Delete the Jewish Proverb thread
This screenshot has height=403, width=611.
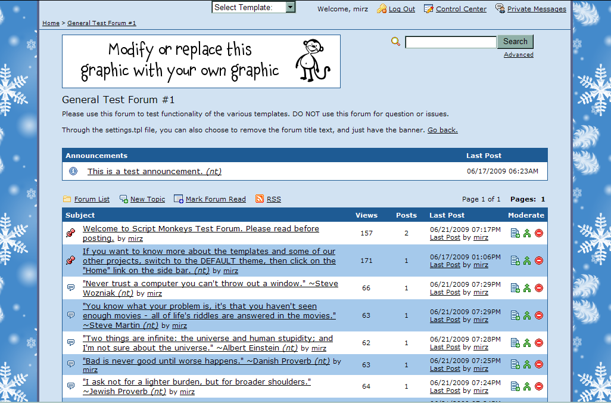pyautogui.click(x=539, y=387)
